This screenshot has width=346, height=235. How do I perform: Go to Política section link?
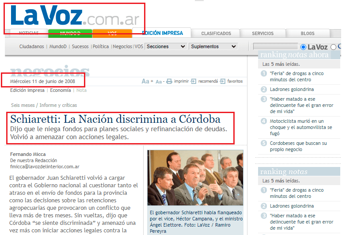101,46
